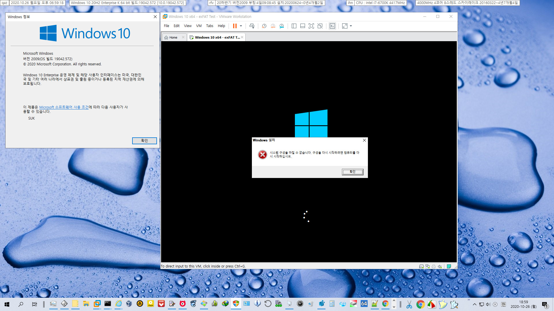Open the power options dropdown next to pause
Screen dimensions: 554x311
241,26
